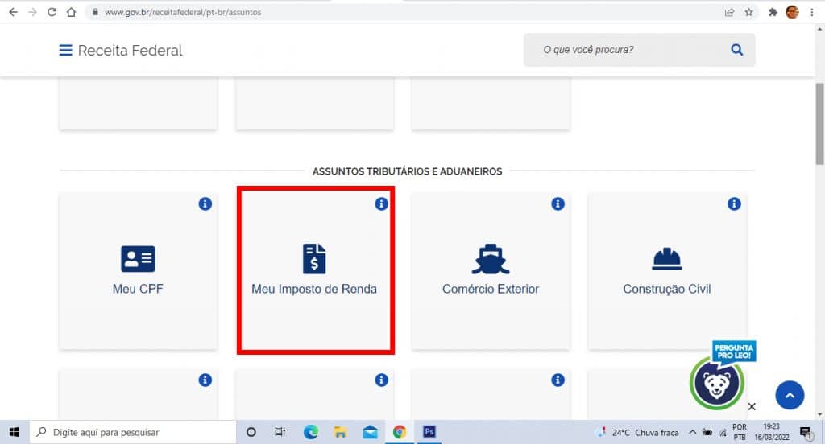Open File Explorer from the taskbar
This screenshot has width=825, height=444.
(x=340, y=432)
